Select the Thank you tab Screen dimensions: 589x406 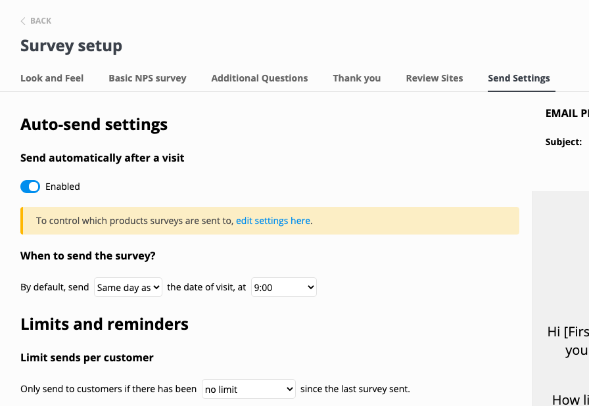[x=357, y=78]
